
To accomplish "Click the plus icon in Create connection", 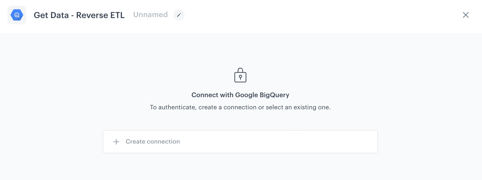I will tap(116, 142).
